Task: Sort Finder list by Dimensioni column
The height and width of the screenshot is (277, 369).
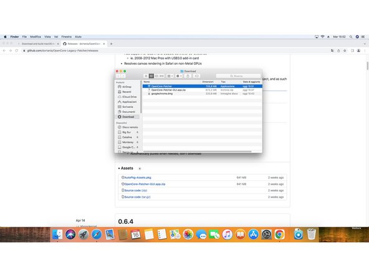Action: click(208, 82)
